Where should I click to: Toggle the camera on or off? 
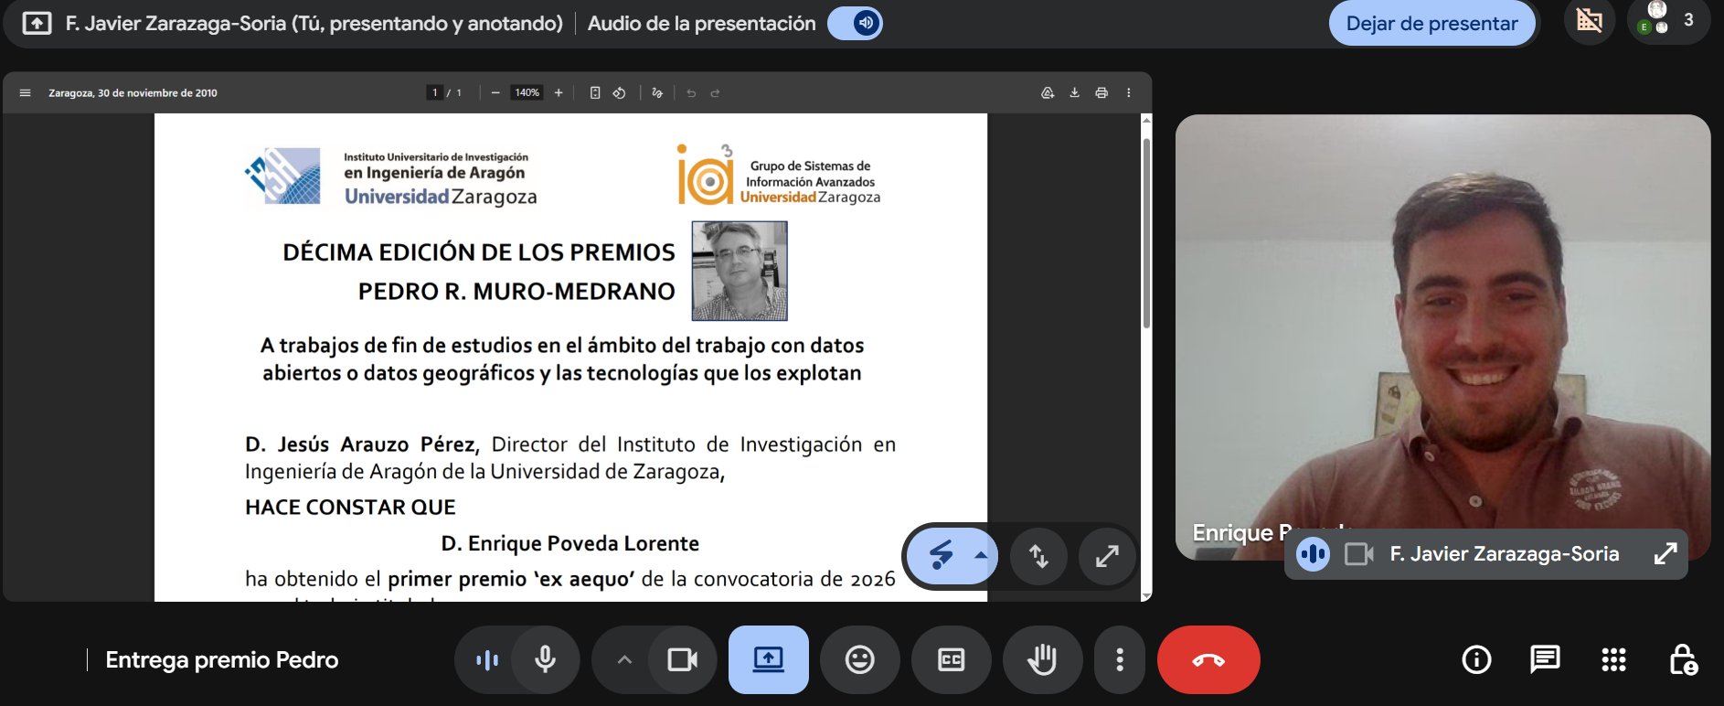(683, 659)
